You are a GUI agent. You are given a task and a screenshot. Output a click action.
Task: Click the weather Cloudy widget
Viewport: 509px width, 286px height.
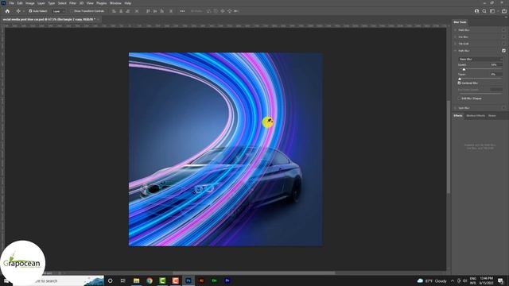[x=433, y=280]
